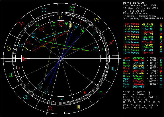Image resolution: width=164 pixels, height=117 pixels.
Task: Click the '4Aqu41' Neptune position value
Action: click(x=139, y=79)
